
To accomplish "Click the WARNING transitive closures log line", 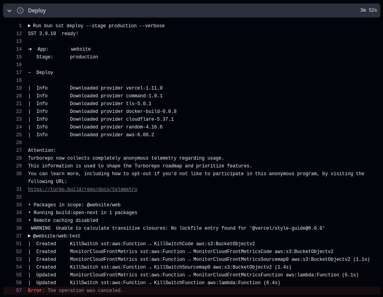I will [x=178, y=228].
